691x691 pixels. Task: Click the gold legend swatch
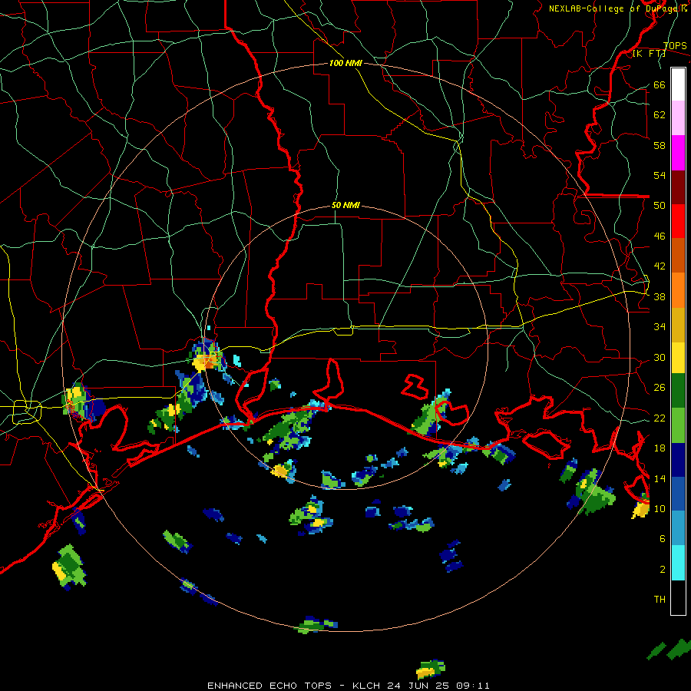click(678, 325)
